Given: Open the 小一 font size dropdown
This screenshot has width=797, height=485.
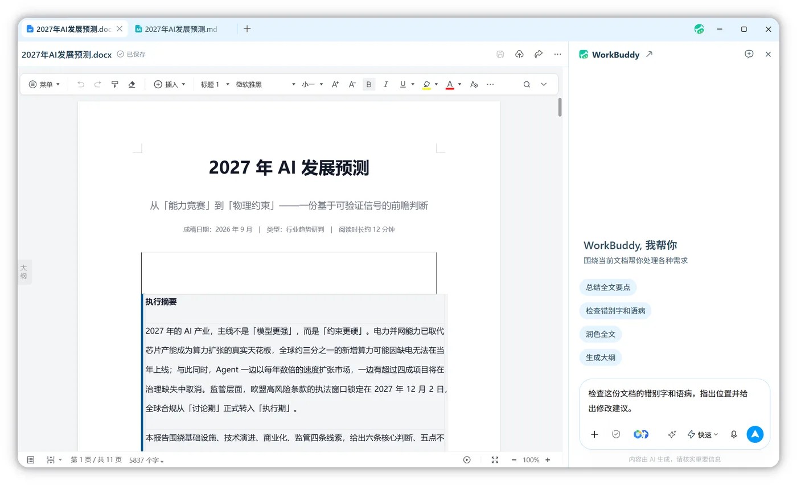Looking at the screenshot, I should point(313,84).
